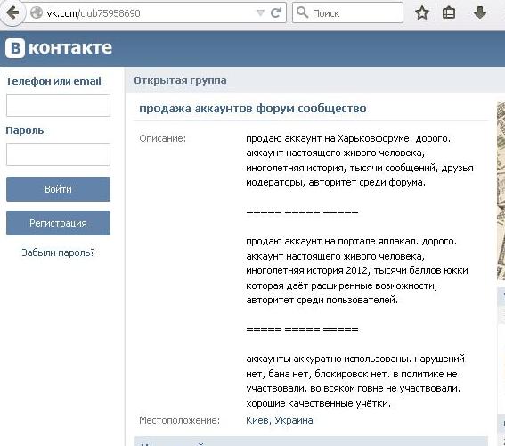Click the magnifier icon in search box
This screenshot has height=446, width=505.
pyautogui.click(x=302, y=12)
